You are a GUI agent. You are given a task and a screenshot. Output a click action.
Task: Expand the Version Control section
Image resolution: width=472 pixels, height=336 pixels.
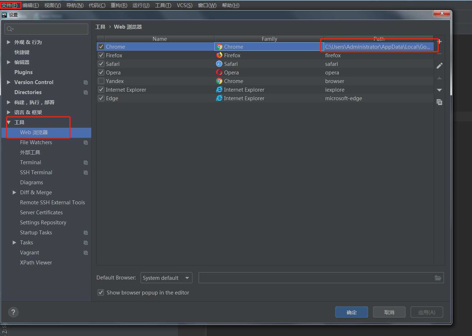(9, 82)
